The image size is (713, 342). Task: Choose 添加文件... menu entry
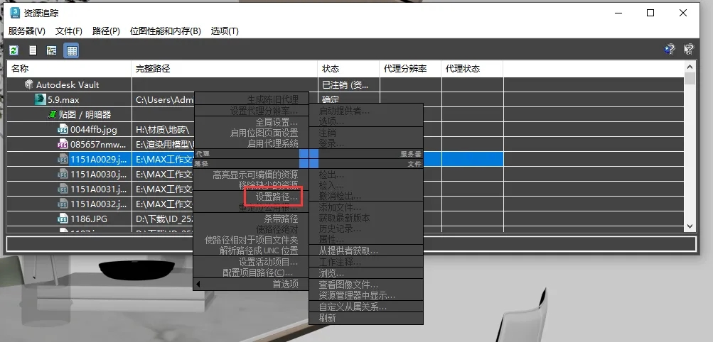click(340, 207)
